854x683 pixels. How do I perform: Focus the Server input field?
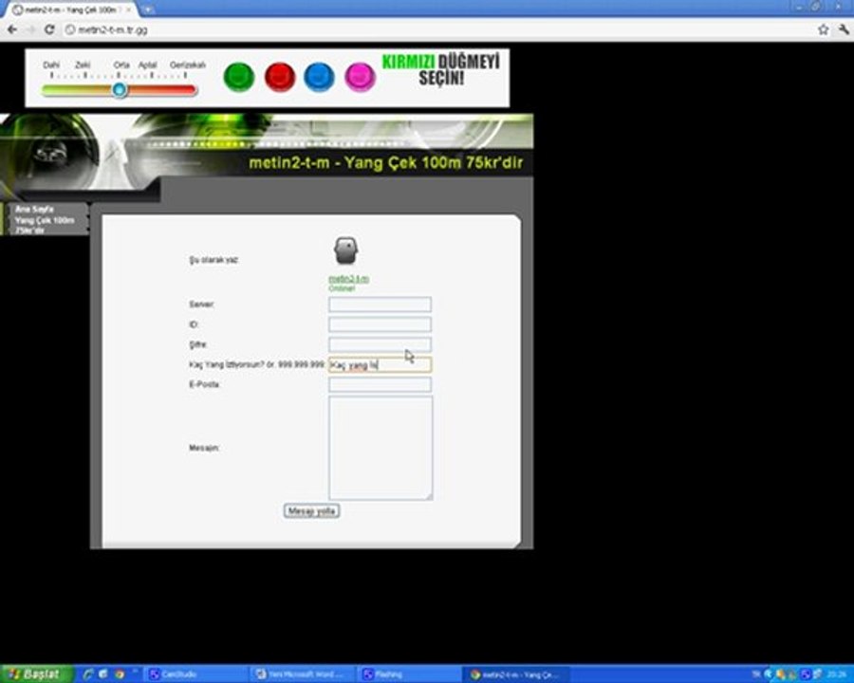[380, 304]
